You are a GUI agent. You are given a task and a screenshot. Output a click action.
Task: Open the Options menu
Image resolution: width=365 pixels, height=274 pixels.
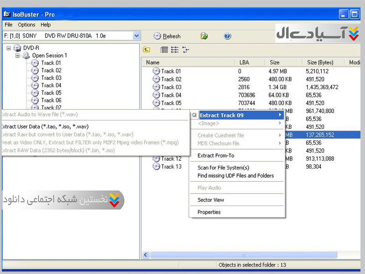pos(26,25)
